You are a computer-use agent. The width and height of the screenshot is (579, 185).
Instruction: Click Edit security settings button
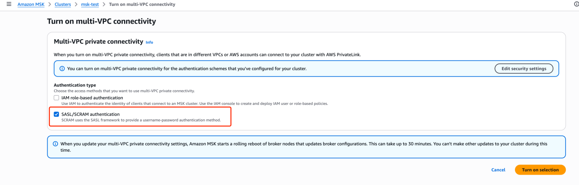tap(524, 69)
